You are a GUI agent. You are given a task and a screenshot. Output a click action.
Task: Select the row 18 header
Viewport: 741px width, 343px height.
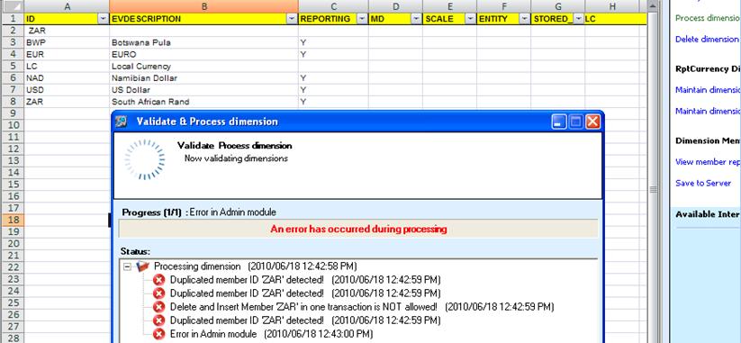pyautogui.click(x=13, y=220)
